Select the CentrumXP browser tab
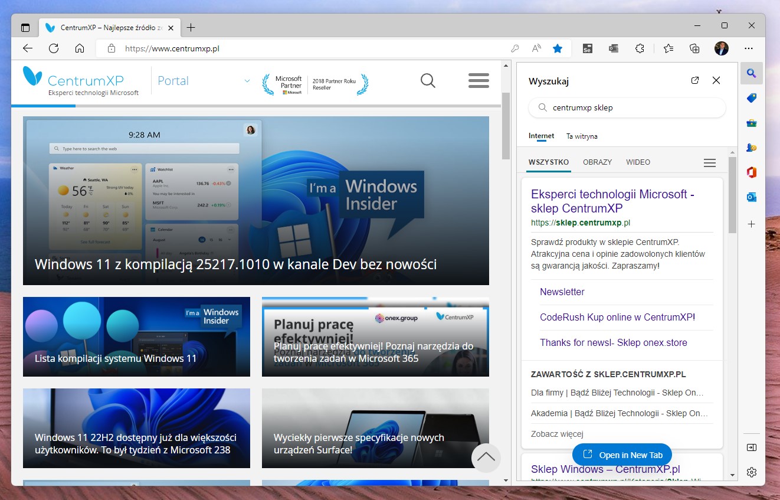The height and width of the screenshot is (500, 780). click(109, 28)
